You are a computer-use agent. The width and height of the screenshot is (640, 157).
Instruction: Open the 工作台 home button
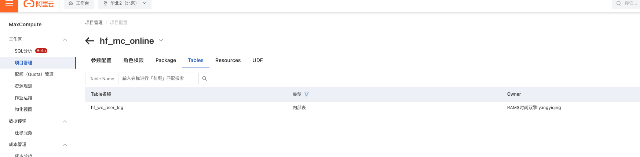[x=79, y=3]
